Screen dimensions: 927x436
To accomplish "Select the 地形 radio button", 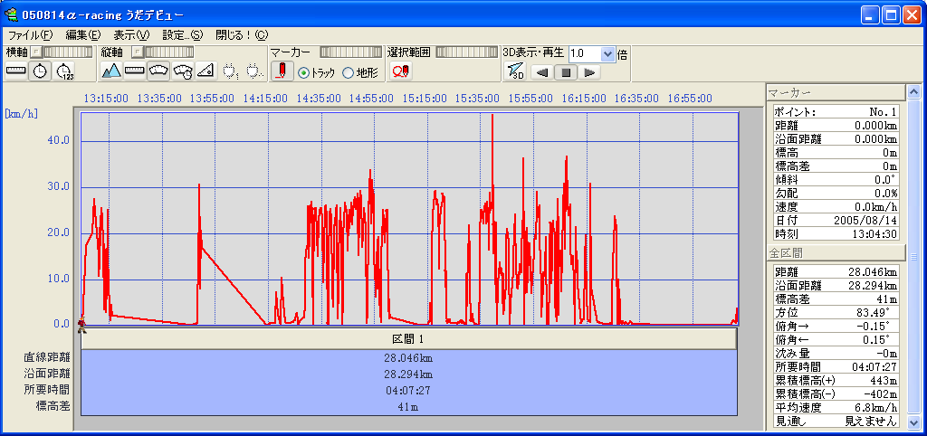I will pos(348,72).
